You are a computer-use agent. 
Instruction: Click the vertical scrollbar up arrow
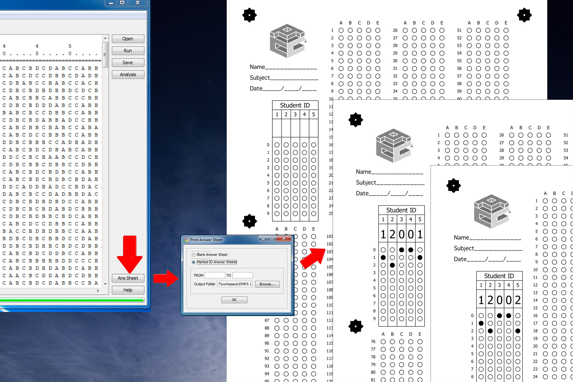click(105, 38)
